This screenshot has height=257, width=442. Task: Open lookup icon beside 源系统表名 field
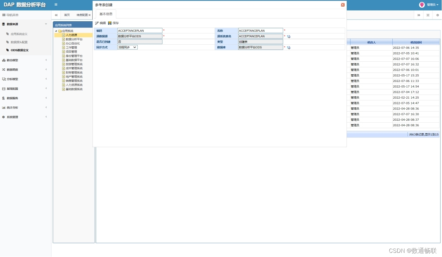click(289, 36)
